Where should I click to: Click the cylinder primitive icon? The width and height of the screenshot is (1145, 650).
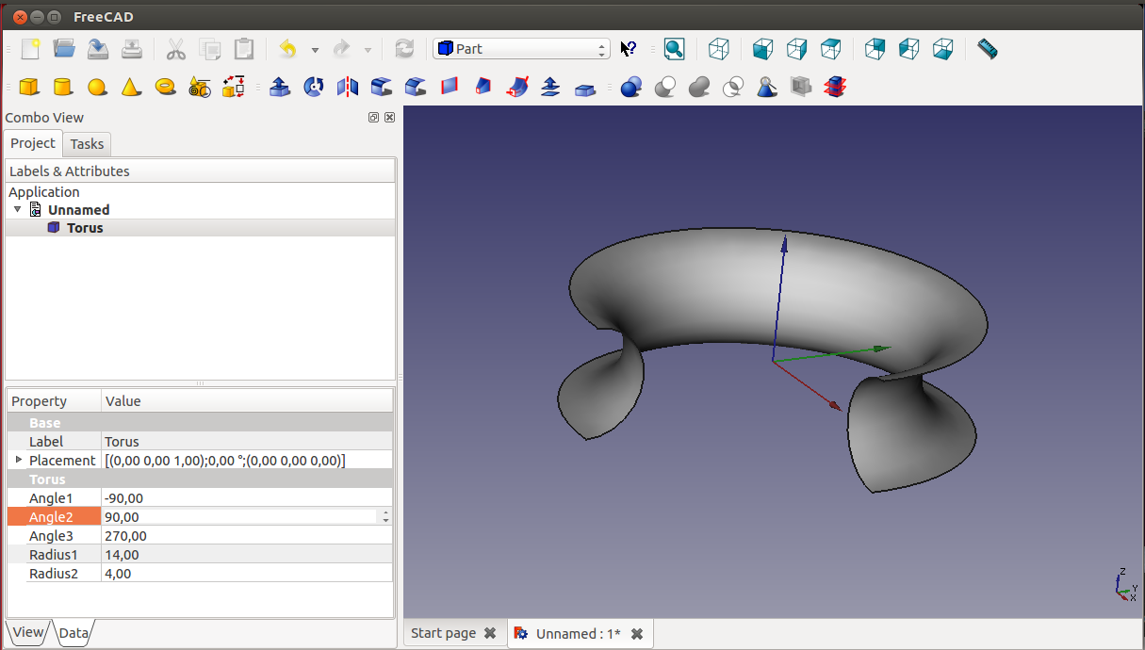pos(63,87)
